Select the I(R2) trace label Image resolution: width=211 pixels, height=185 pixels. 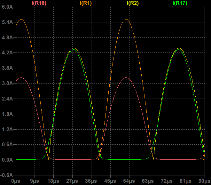(x=133, y=3)
